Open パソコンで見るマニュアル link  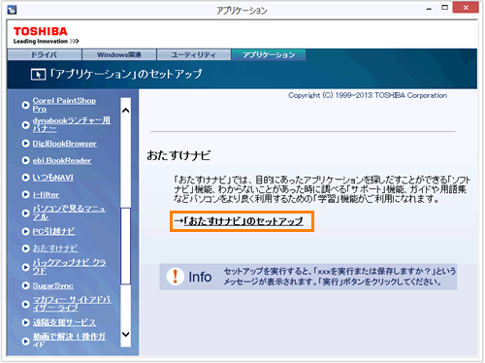click(69, 213)
